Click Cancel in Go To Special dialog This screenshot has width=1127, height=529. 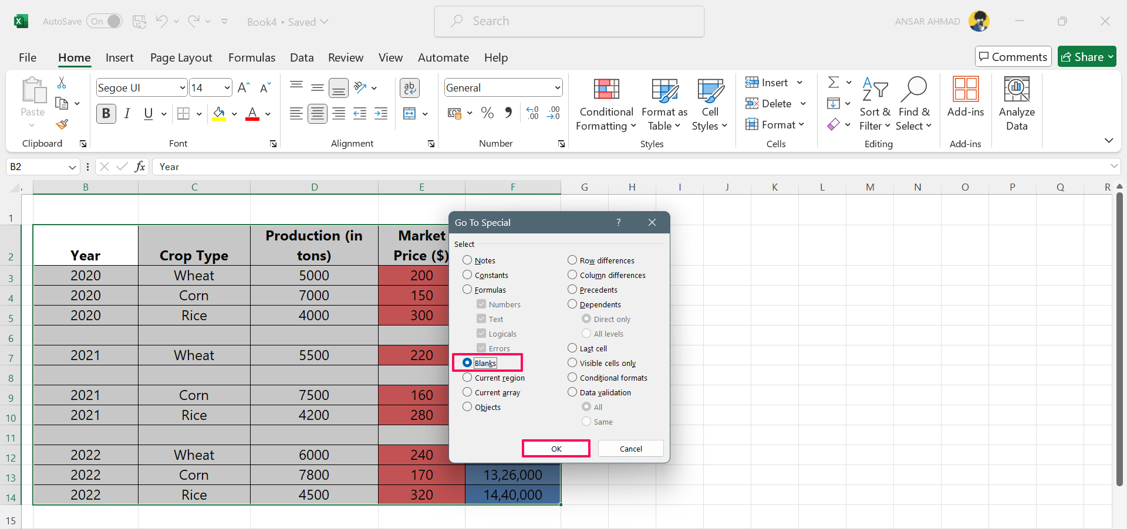click(x=630, y=449)
